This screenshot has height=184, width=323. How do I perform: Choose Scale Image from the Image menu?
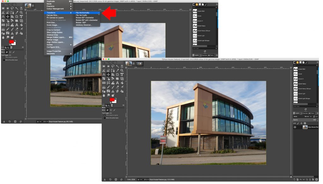52,25
